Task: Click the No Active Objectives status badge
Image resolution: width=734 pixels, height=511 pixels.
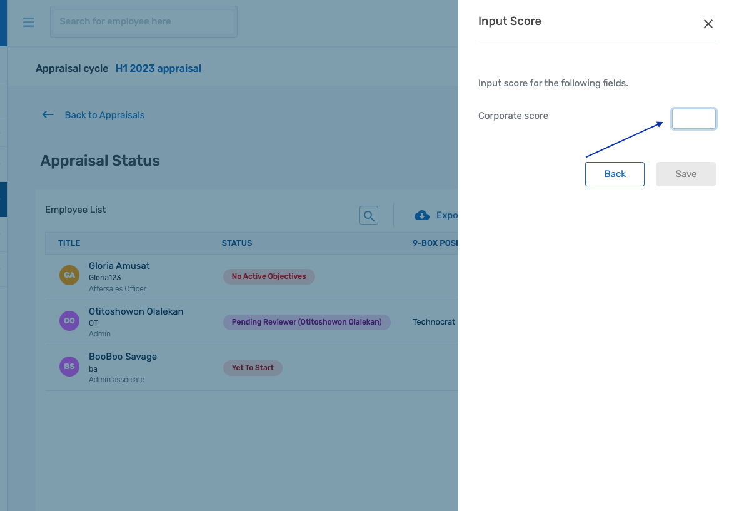Action: 269,276
